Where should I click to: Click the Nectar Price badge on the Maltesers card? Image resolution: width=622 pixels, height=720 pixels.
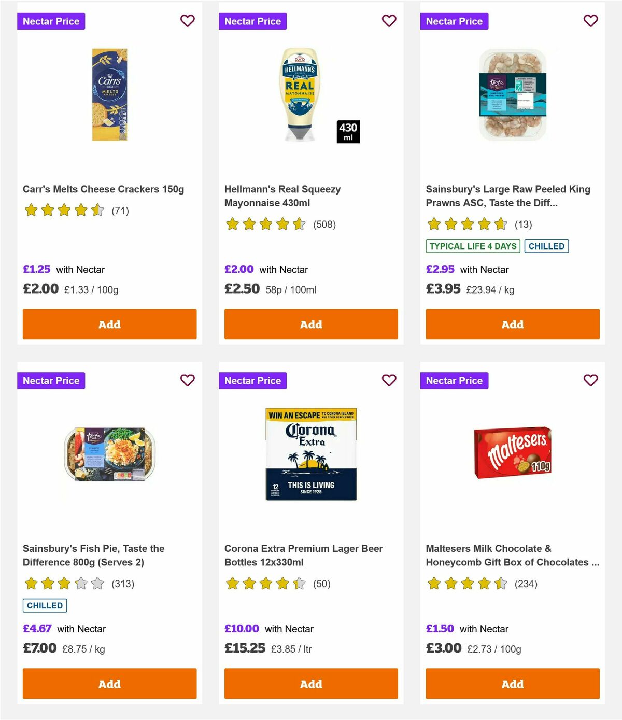[455, 380]
